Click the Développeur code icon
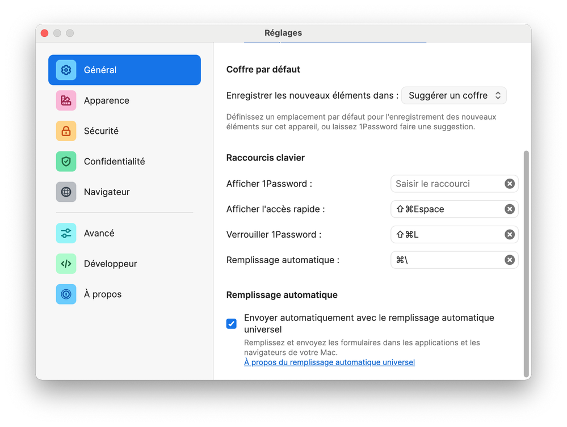This screenshot has width=567, height=427. pyautogui.click(x=66, y=264)
